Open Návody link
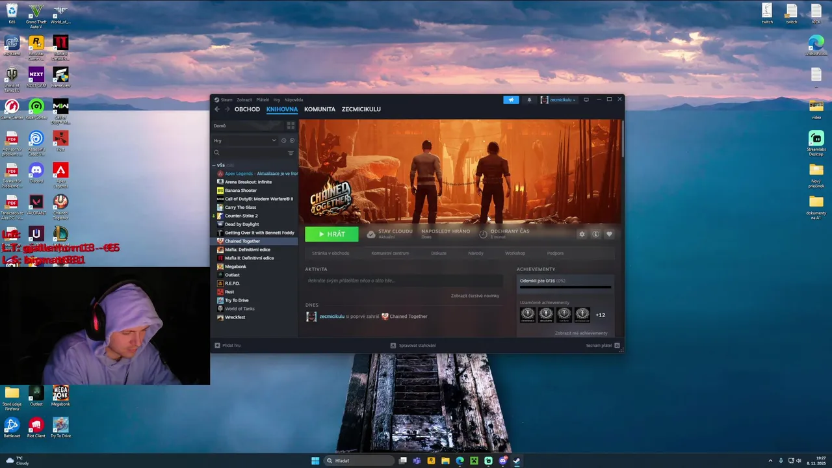The height and width of the screenshot is (468, 832). (476, 253)
